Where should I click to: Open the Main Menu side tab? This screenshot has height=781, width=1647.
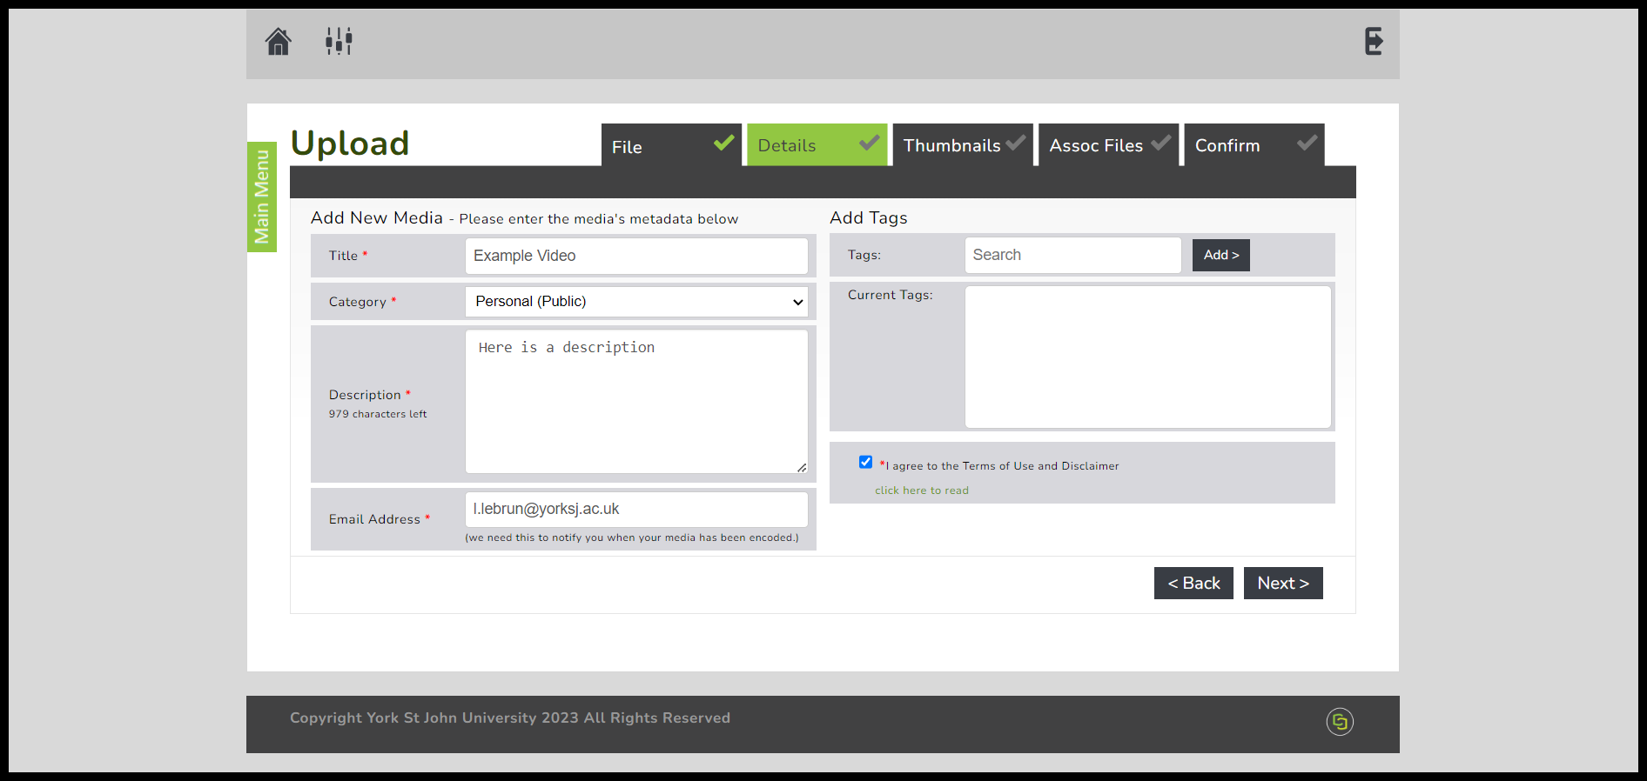(262, 197)
